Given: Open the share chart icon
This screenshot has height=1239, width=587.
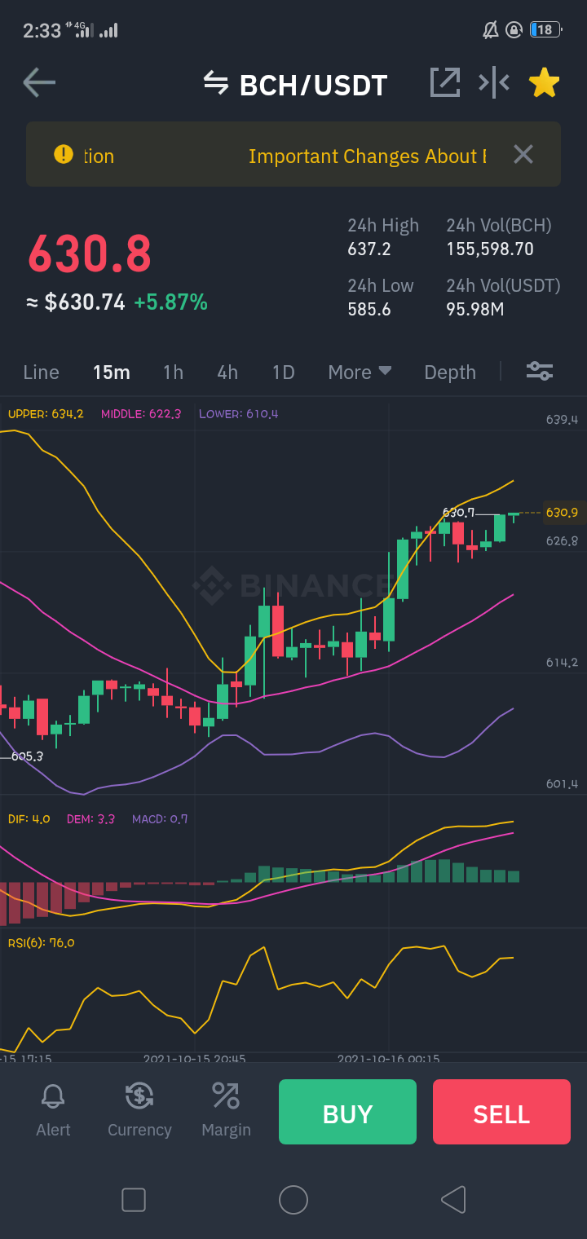Looking at the screenshot, I should pyautogui.click(x=445, y=82).
